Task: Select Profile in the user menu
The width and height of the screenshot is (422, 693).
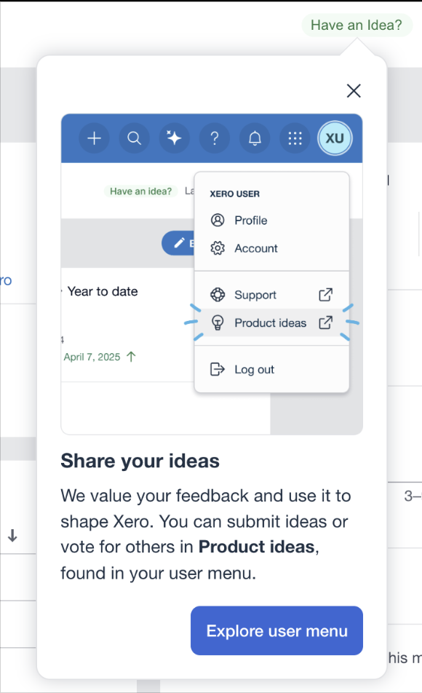Action: click(272, 220)
